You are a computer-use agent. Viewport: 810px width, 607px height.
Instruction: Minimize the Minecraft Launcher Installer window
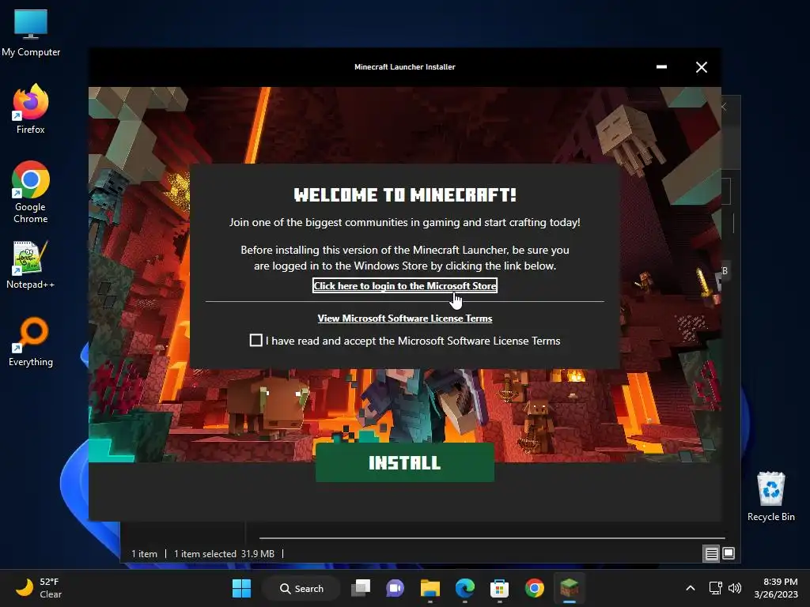pyautogui.click(x=661, y=67)
